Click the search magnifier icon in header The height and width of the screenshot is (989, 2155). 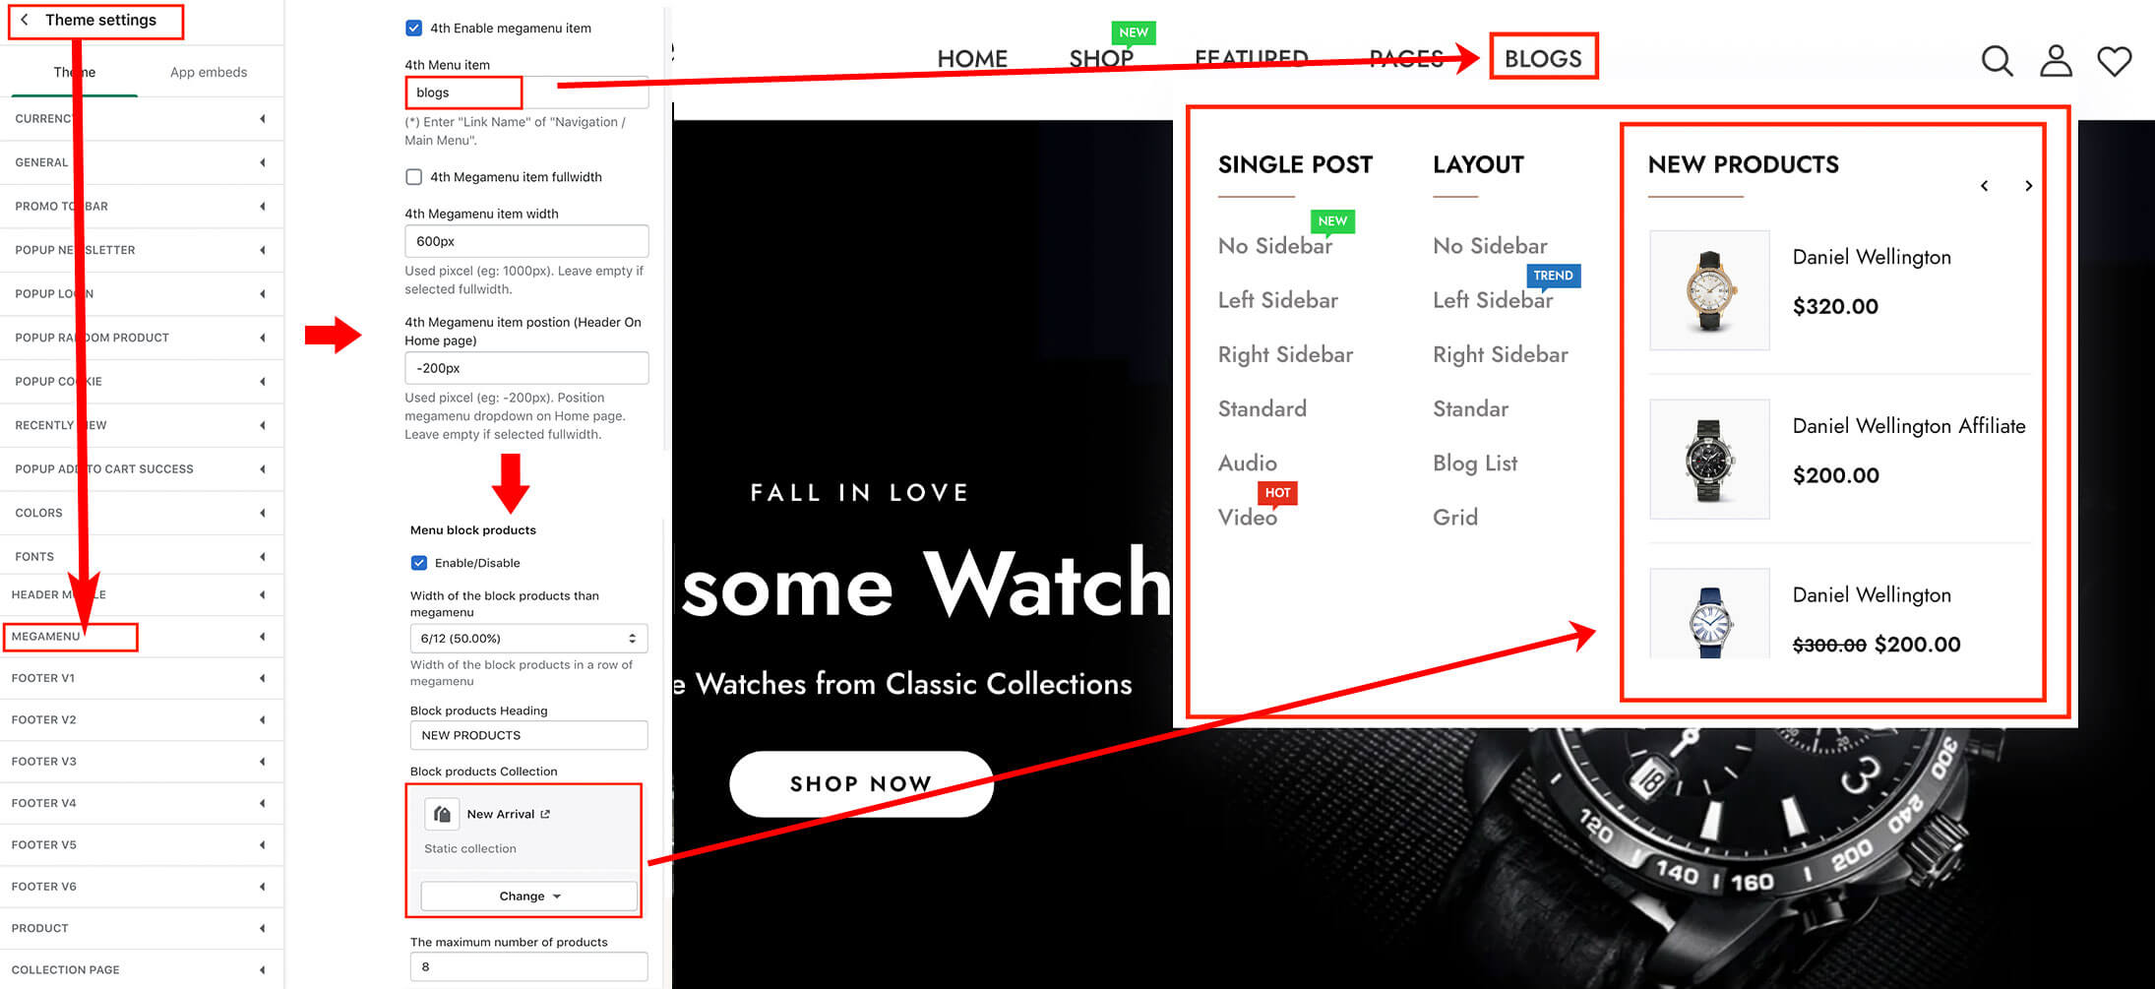(x=1997, y=61)
